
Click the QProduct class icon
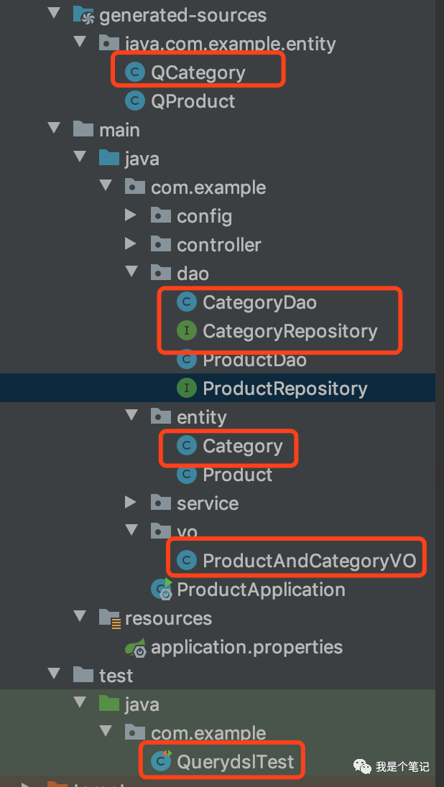coord(134,101)
